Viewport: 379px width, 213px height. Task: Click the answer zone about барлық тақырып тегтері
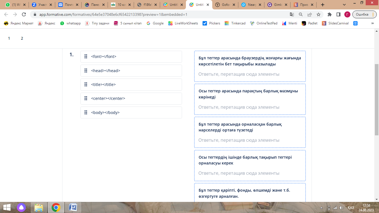250,166
